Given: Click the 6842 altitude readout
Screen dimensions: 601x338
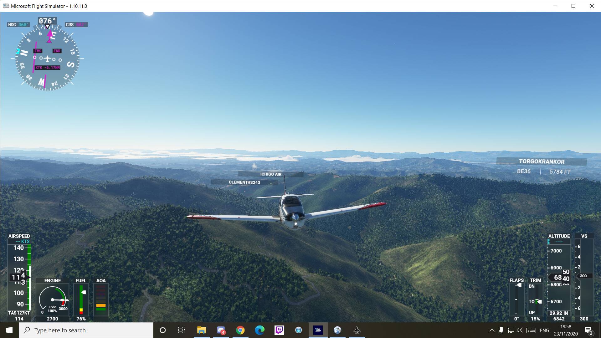Looking at the screenshot, I should tap(559, 319).
